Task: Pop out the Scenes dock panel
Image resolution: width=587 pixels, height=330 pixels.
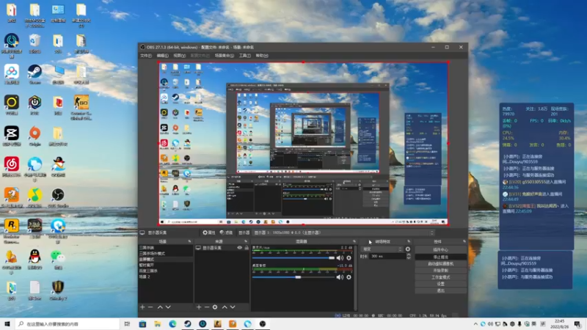Action: (189, 241)
